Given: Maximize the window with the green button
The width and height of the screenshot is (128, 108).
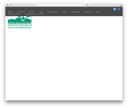Looking at the screenshot, I should coord(11,5).
